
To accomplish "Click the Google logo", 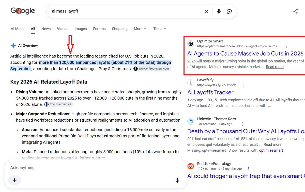I will click(23, 11).
